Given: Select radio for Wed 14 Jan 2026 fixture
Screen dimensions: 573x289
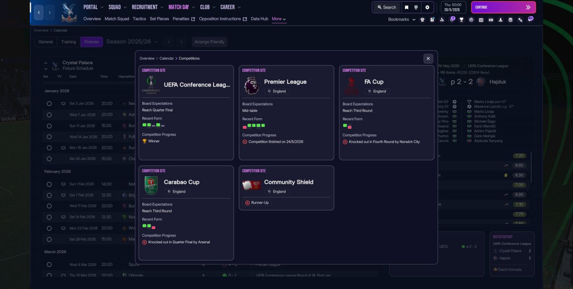Looking at the screenshot, I should (x=49, y=137).
